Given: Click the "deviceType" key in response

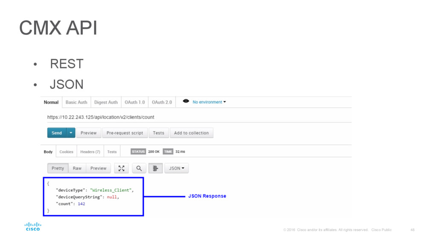Looking at the screenshot, I should (71, 190).
